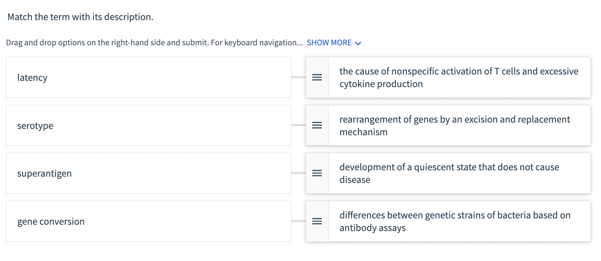
Task: Select the serotype term box
Action: tap(148, 125)
